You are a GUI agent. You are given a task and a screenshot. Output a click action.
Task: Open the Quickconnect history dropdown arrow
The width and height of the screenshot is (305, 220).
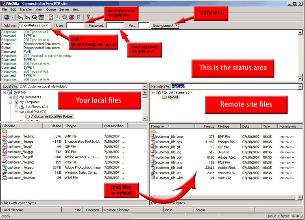(x=176, y=26)
